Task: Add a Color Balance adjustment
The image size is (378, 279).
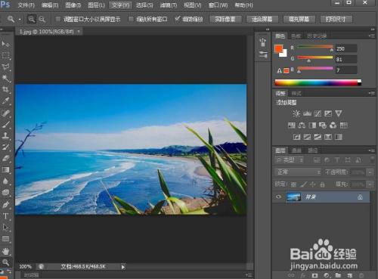Action: point(302,125)
